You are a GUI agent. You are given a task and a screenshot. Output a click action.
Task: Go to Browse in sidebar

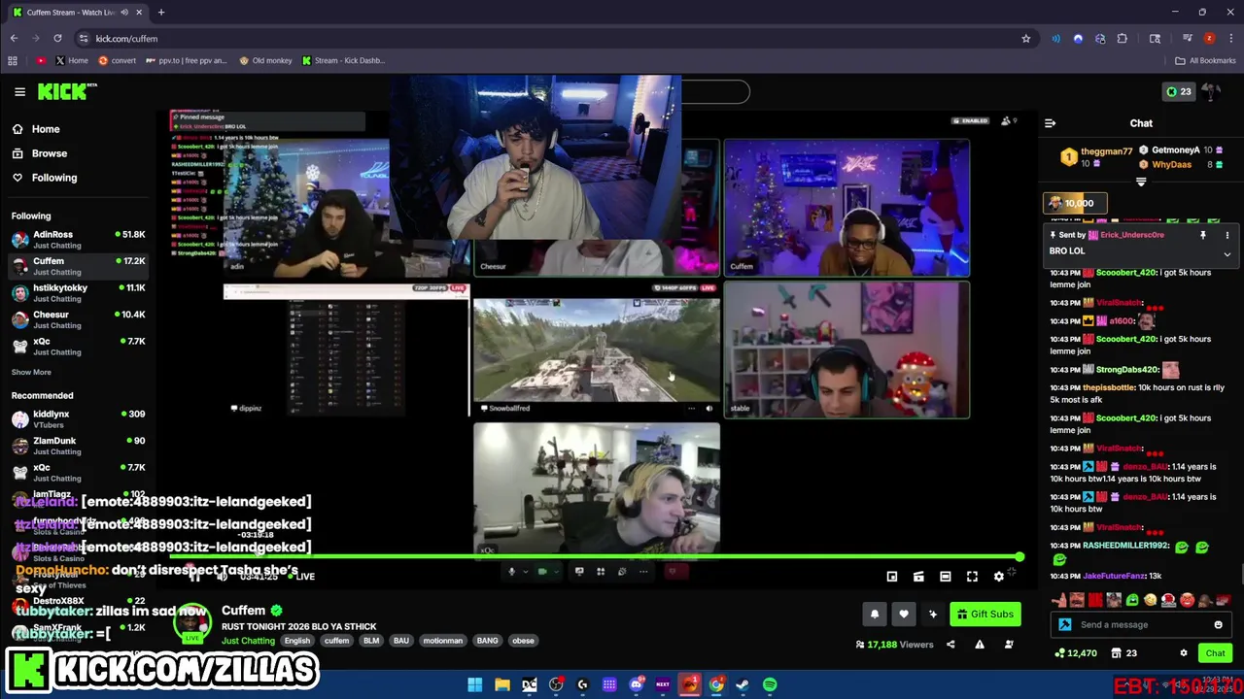pos(39,153)
